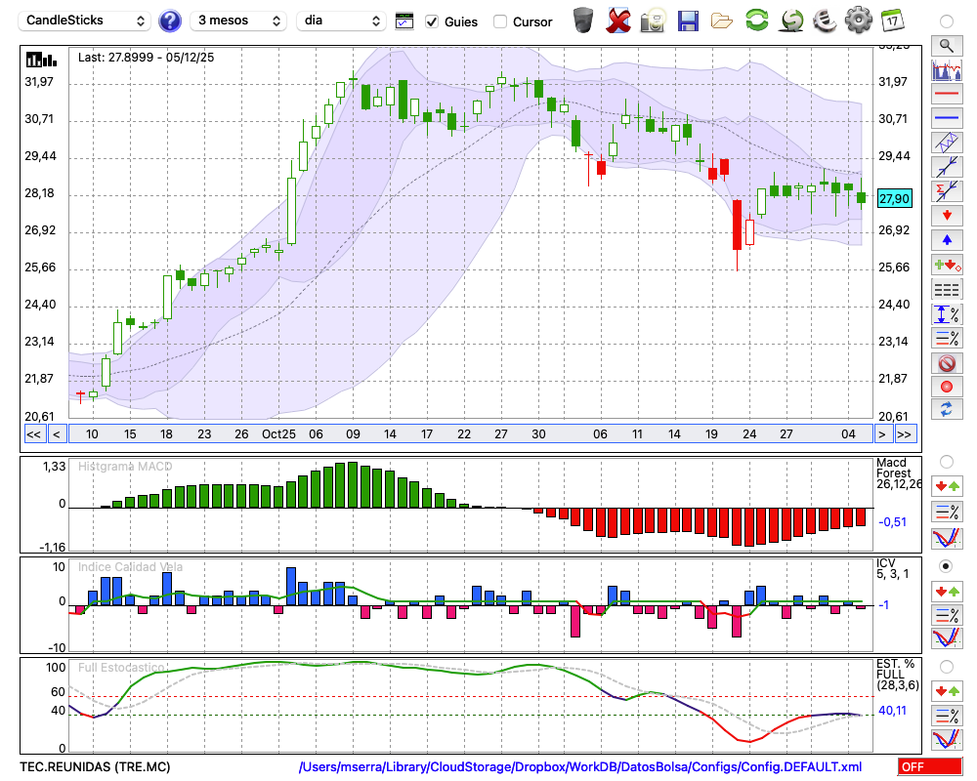Click the blue question mark help icon
The image size is (977, 781).
(170, 21)
